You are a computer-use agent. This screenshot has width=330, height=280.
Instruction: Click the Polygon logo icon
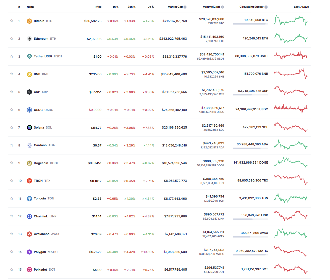(x=29, y=252)
